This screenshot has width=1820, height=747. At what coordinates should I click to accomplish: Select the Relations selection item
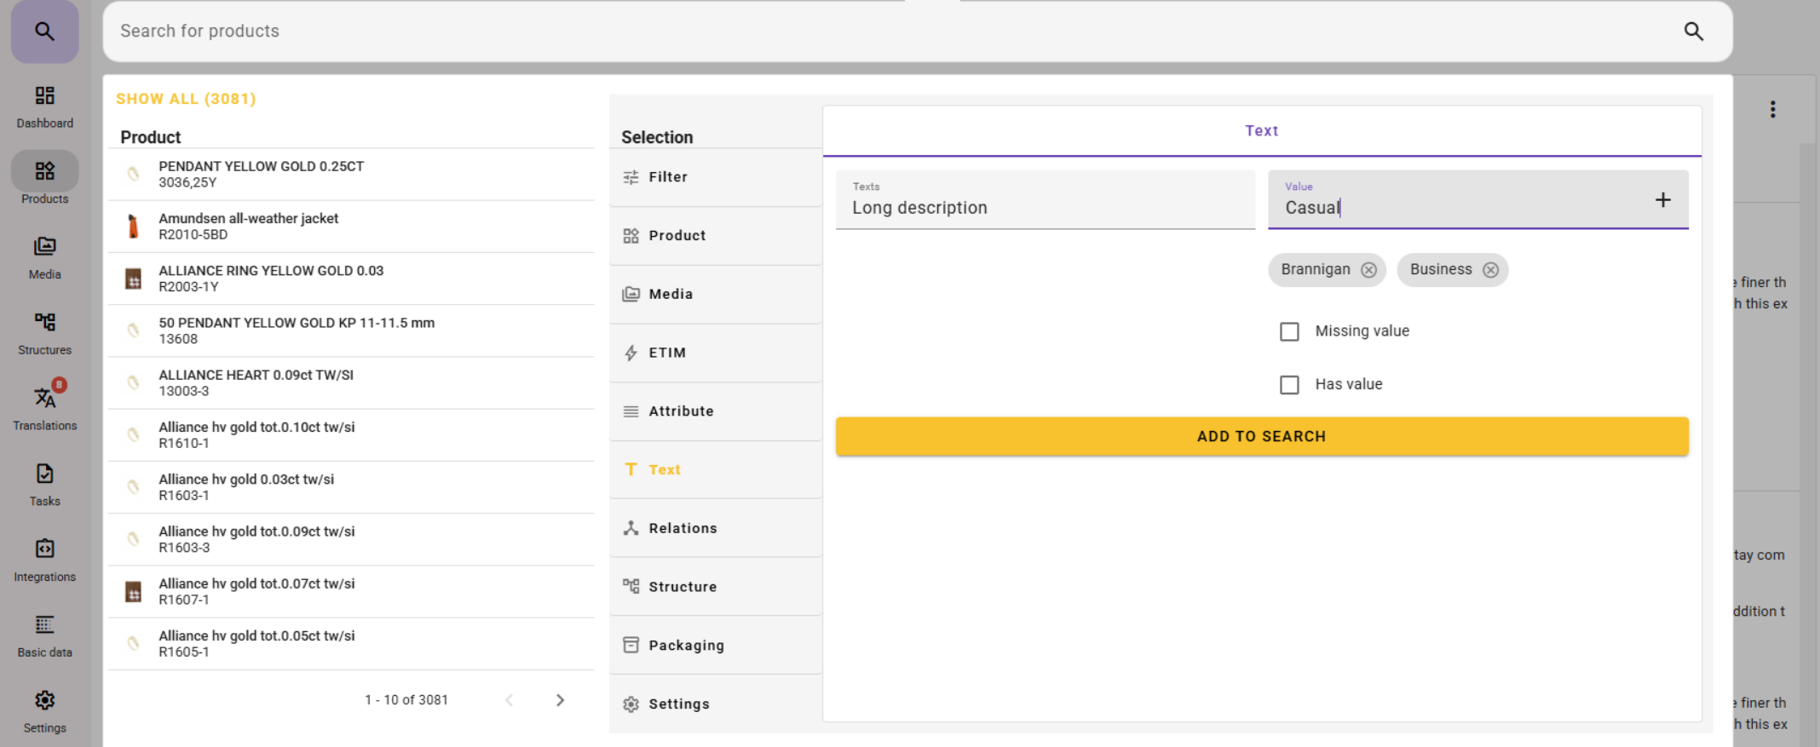[682, 528]
